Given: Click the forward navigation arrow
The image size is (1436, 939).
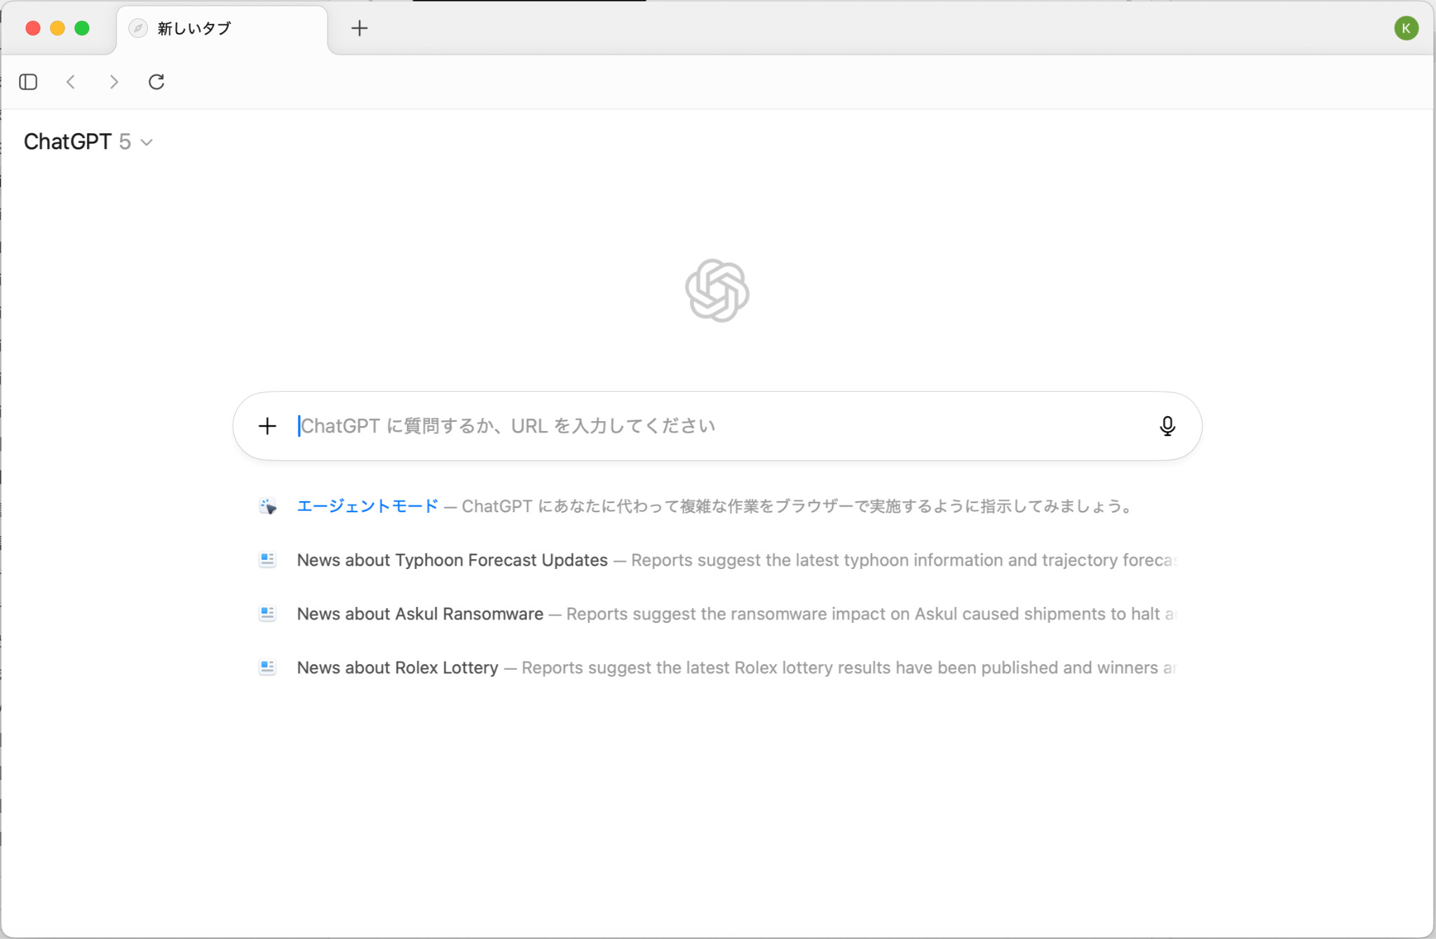Looking at the screenshot, I should [114, 82].
